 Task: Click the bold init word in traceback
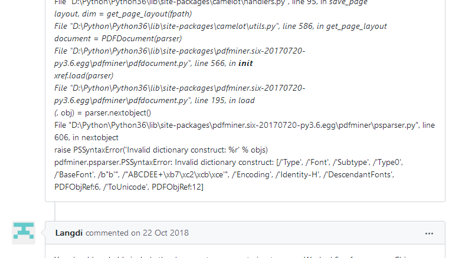pyautogui.click(x=245, y=63)
